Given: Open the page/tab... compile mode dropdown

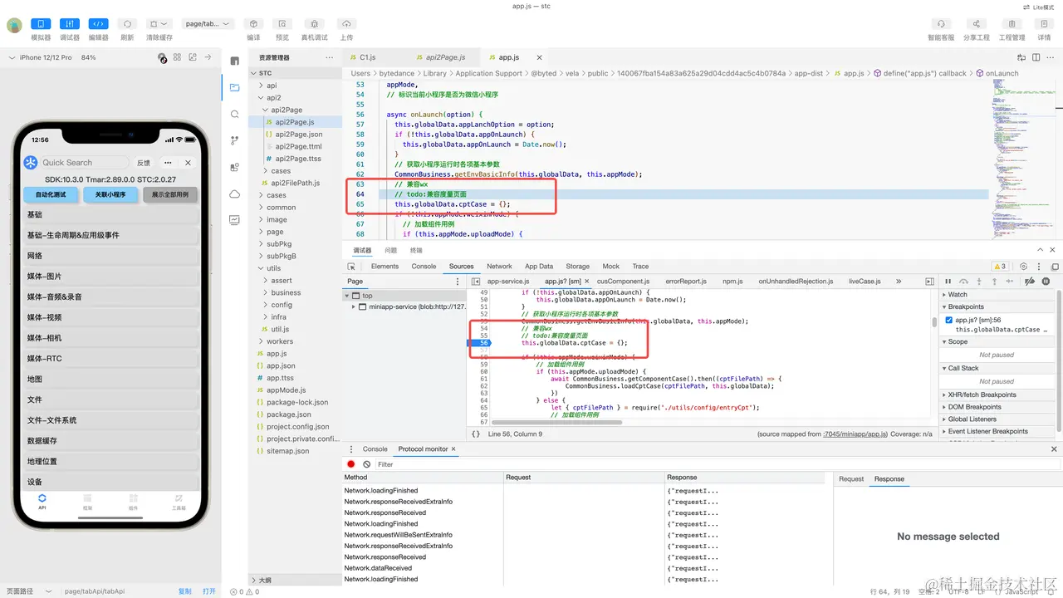Looking at the screenshot, I should [208, 24].
